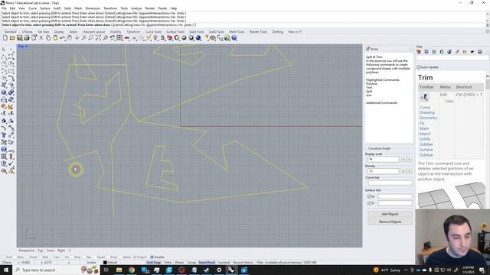This screenshot has height=275, width=490.
Task: Open the Curve menu
Action: pyautogui.click(x=32, y=8)
